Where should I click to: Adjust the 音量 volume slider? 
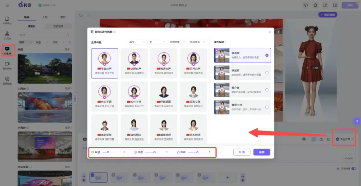112,152
